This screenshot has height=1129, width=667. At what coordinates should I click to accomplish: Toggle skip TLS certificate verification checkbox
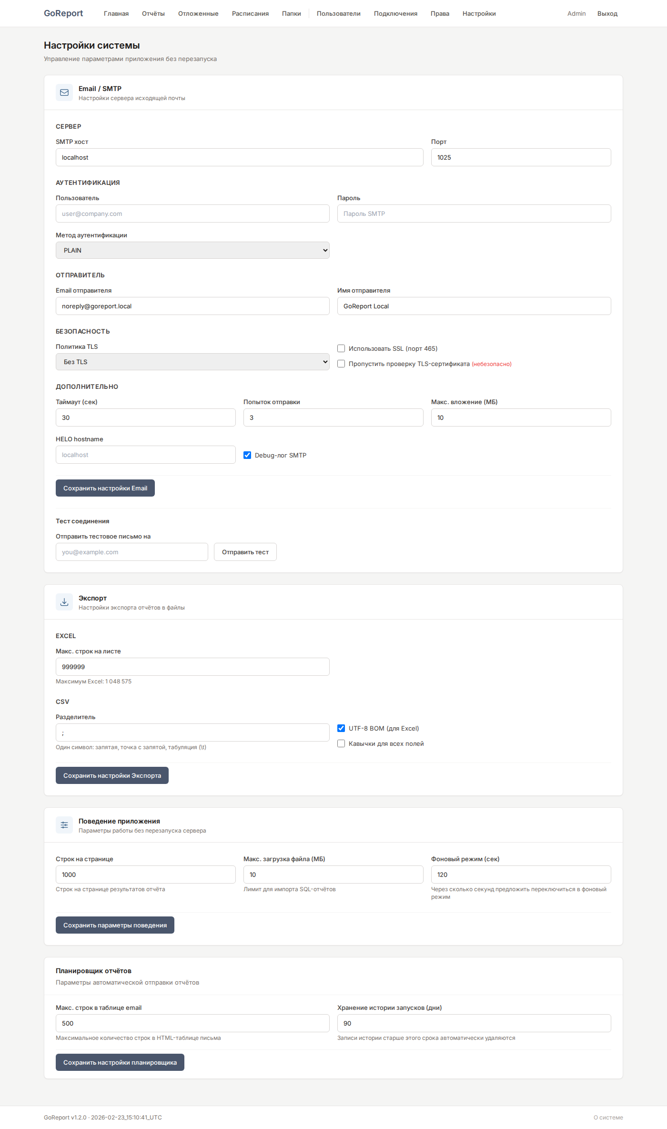pyautogui.click(x=341, y=364)
